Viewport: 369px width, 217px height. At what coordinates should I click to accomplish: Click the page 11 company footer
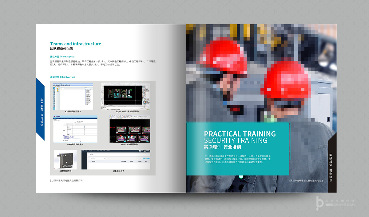coord(66,181)
